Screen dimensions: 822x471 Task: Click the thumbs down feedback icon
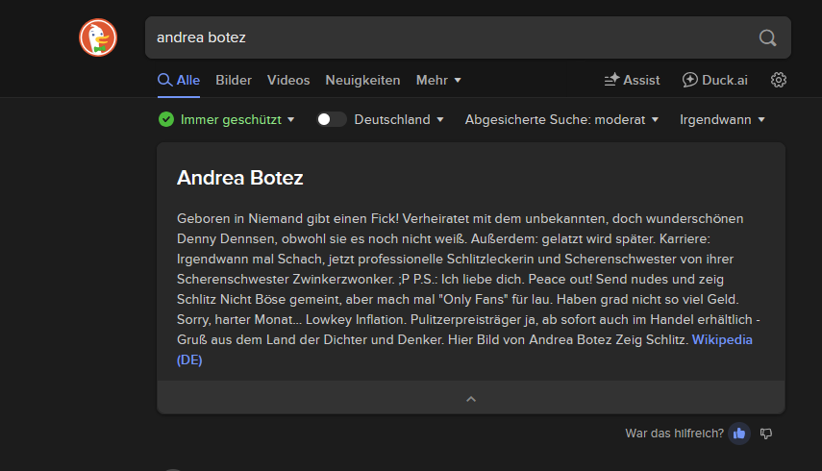766,434
